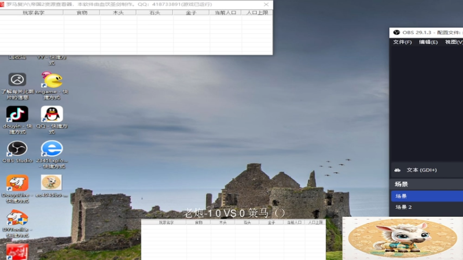The image size is (463, 260).
Task: Open the picture info icon on the desktop
Action: pos(17,80)
